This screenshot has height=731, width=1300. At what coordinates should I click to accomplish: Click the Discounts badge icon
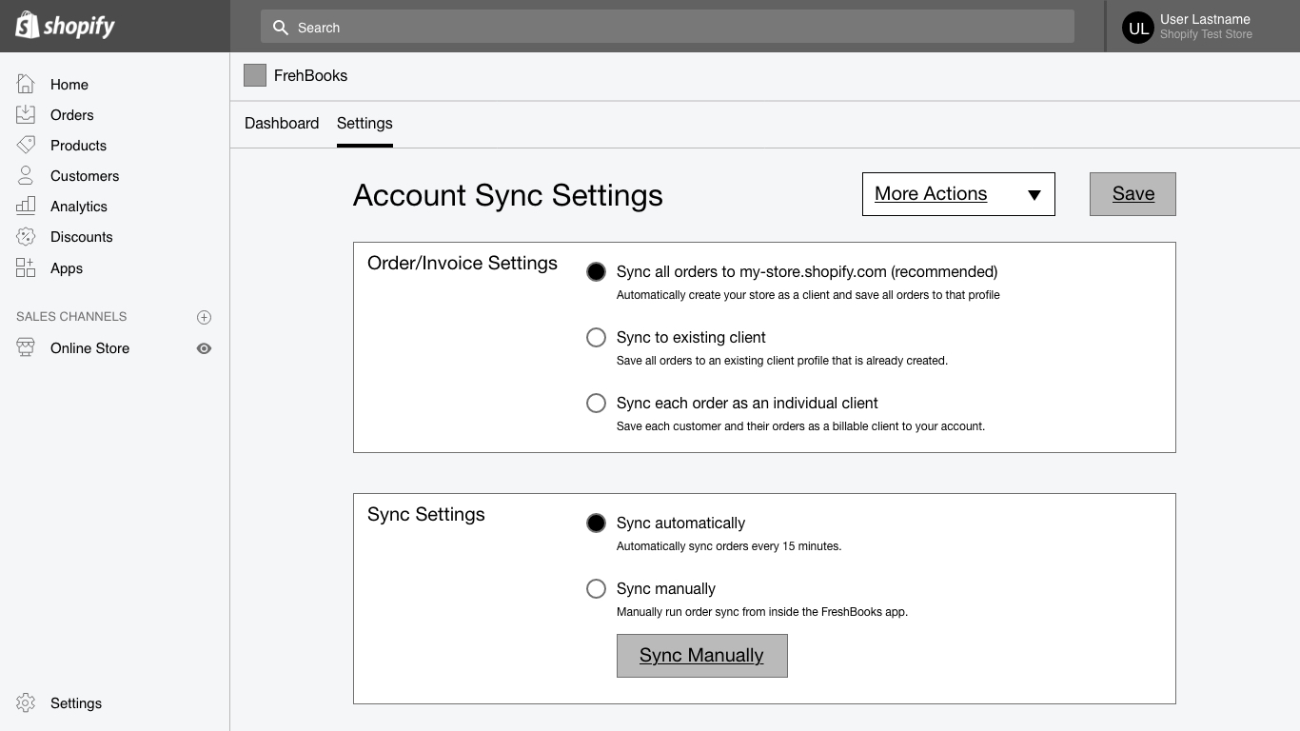[x=26, y=236]
